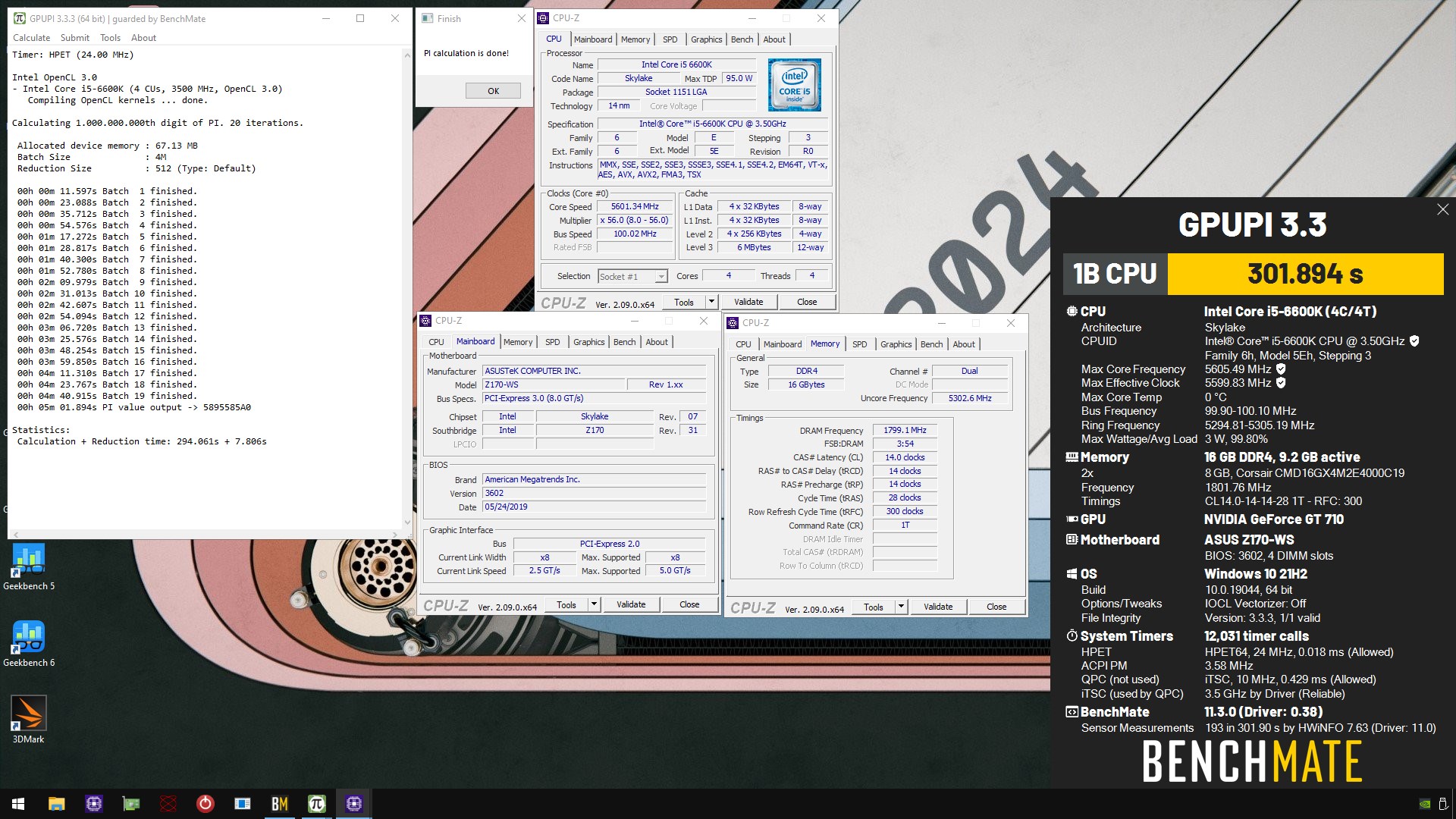Open Graphics tab in top CPU-Z window
1456x819 pixels.
[x=707, y=39]
